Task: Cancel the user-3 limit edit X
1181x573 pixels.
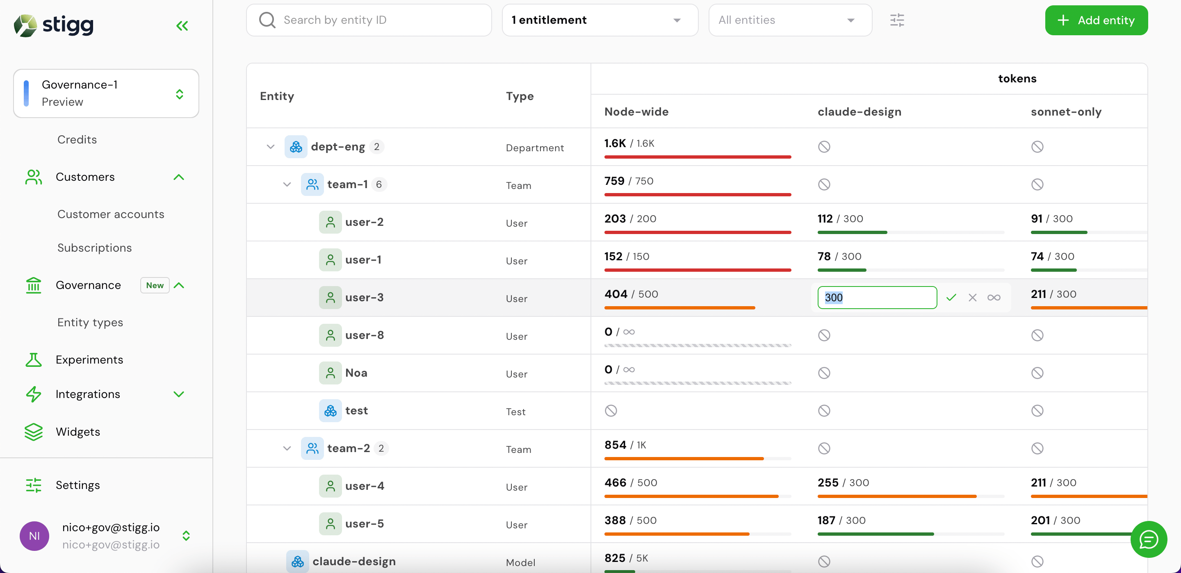Action: coord(972,298)
